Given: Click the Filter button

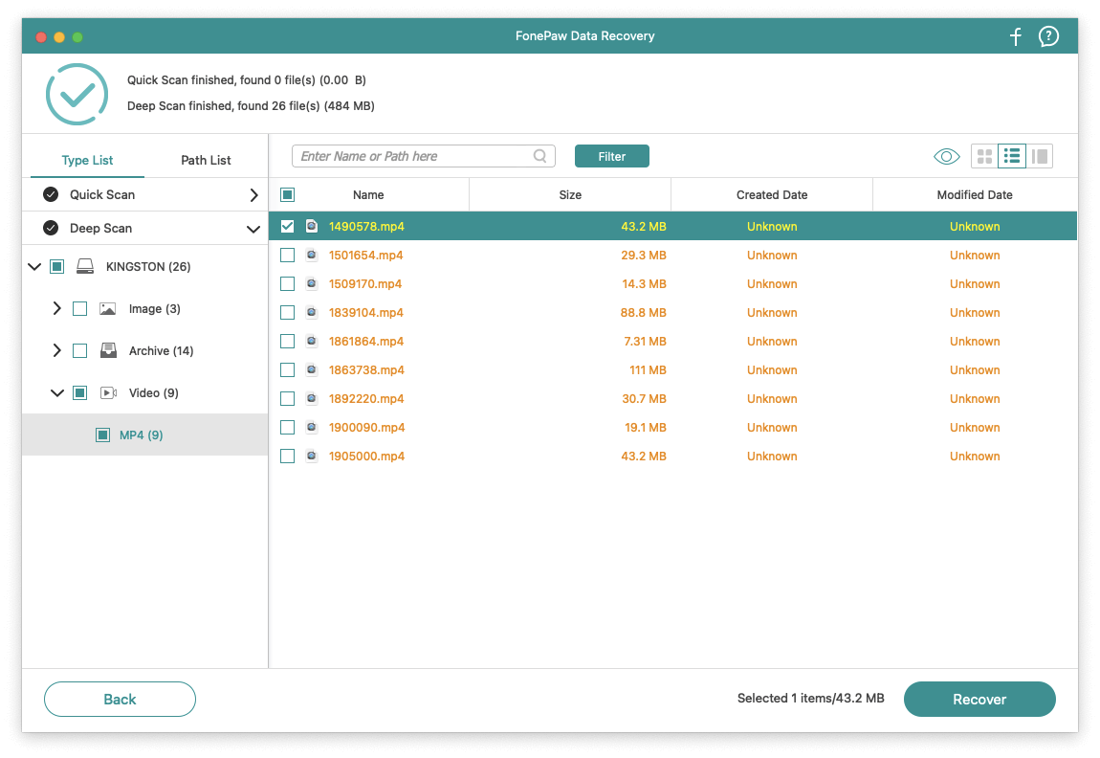Looking at the screenshot, I should point(612,157).
